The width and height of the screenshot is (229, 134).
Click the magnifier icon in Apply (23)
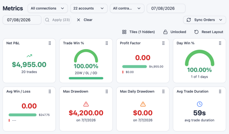pos(47,20)
